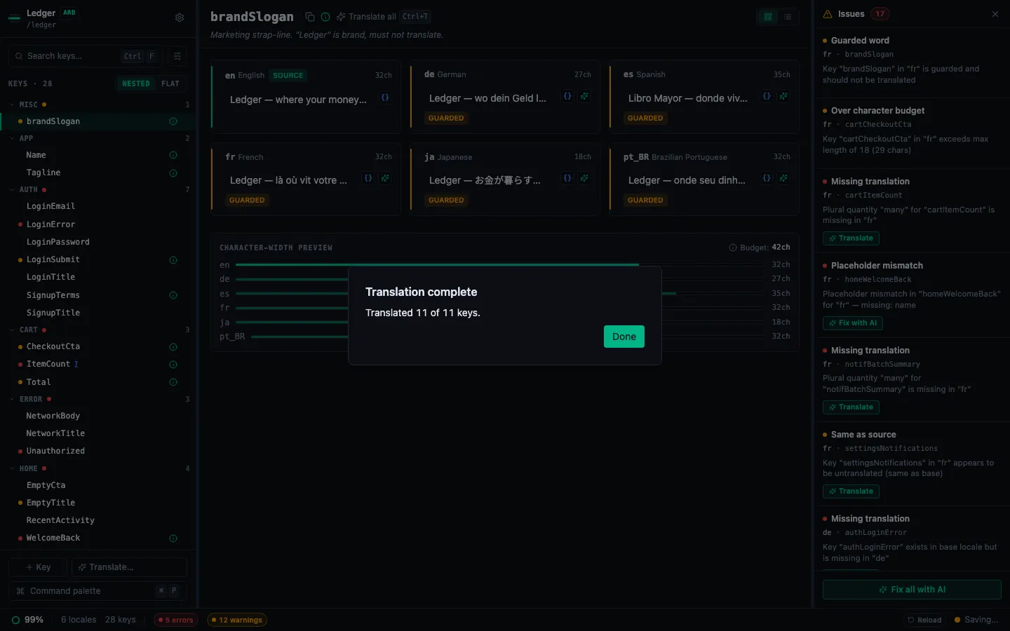This screenshot has width=1010, height=631.
Task: Open placeholders icon on German card
Action: pyautogui.click(x=567, y=96)
